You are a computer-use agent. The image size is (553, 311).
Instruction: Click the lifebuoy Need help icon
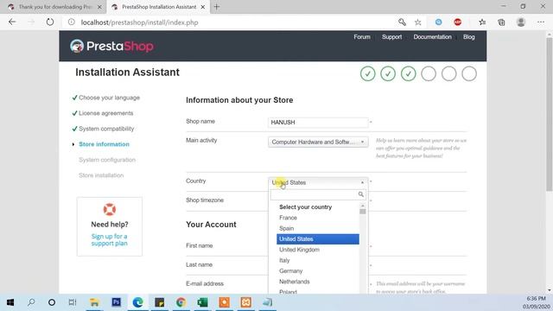coord(110,209)
